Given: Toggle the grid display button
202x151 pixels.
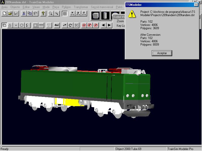Looking at the screenshot, I should (65, 14).
